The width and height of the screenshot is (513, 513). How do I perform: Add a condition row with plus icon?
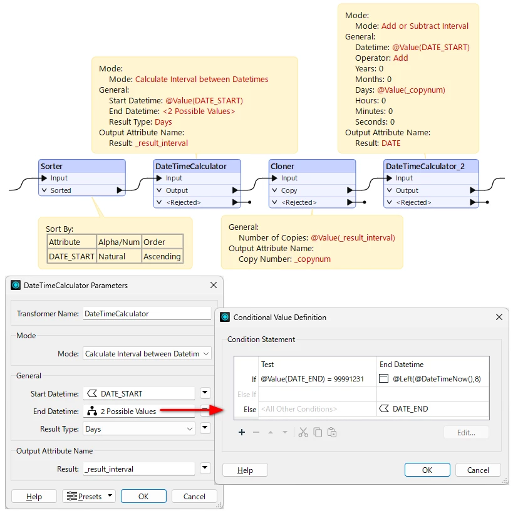pyautogui.click(x=242, y=433)
